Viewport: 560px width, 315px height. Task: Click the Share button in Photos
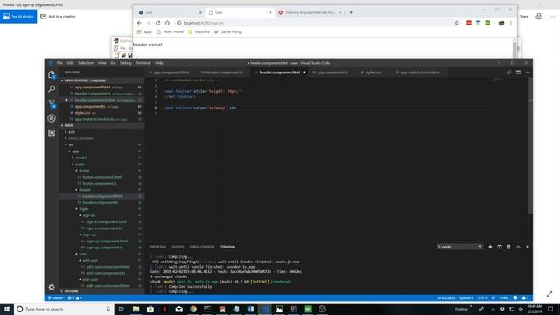pyautogui.click(x=524, y=17)
